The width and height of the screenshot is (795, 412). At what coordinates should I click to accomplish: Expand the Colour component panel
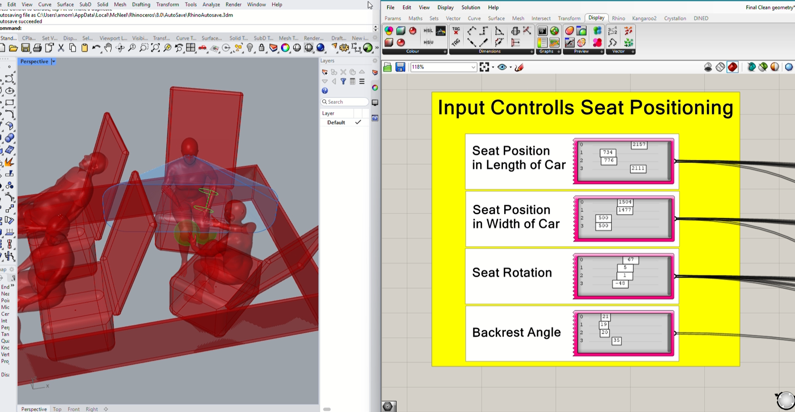tap(445, 52)
